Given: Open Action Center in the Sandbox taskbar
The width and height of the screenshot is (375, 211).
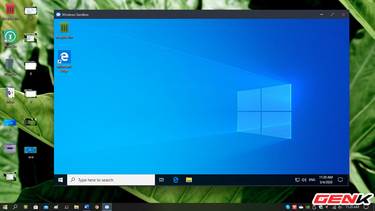Looking at the screenshot, I should (340, 180).
